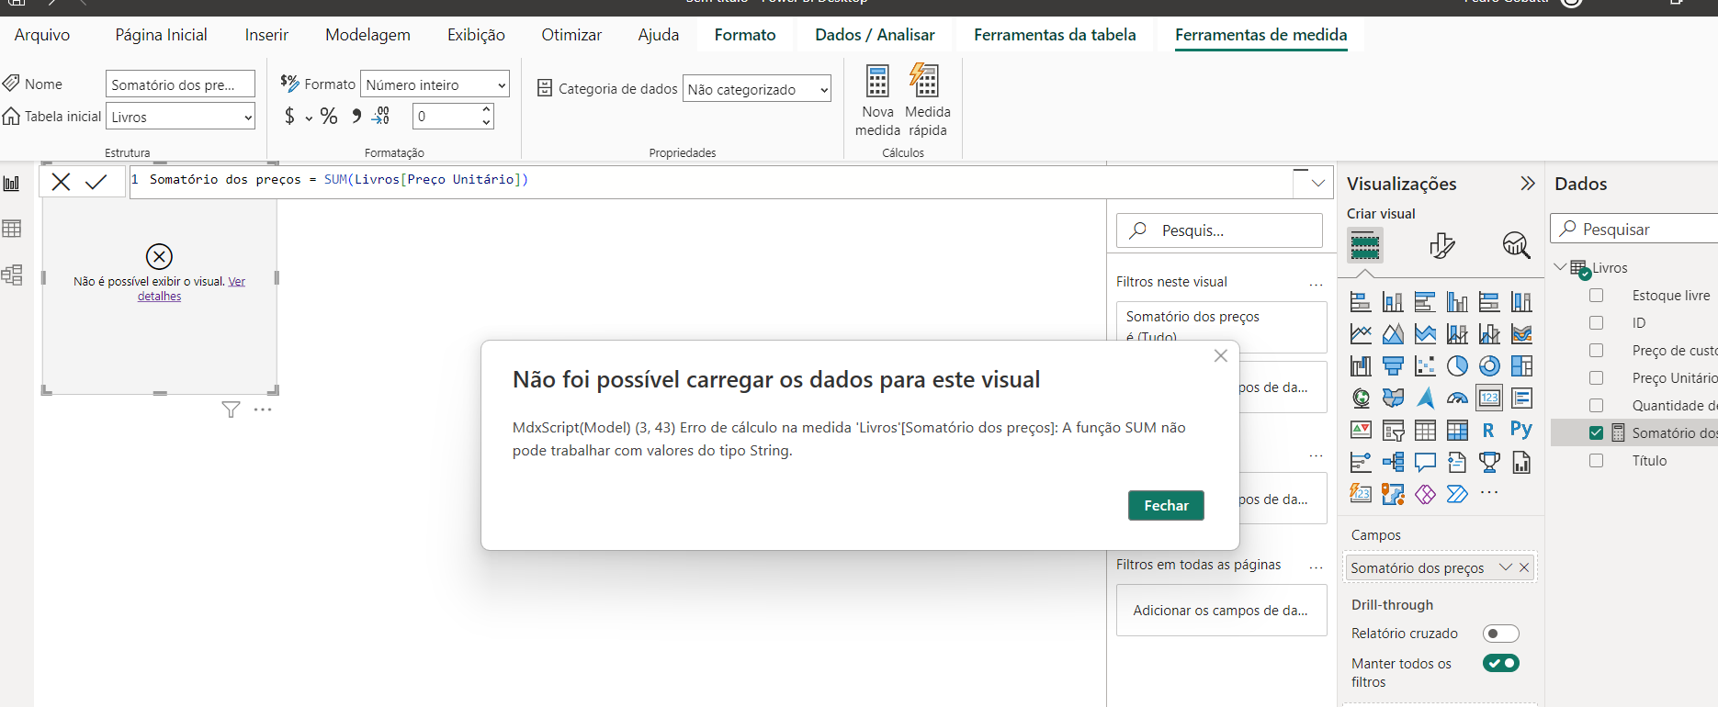Click the Fechar button in dialog
This screenshot has height=707, width=1718.
click(1166, 505)
